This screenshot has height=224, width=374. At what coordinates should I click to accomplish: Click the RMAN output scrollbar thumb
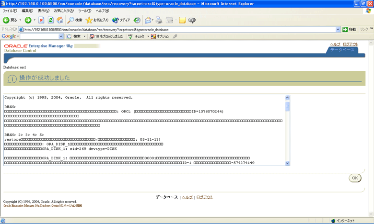(287, 106)
